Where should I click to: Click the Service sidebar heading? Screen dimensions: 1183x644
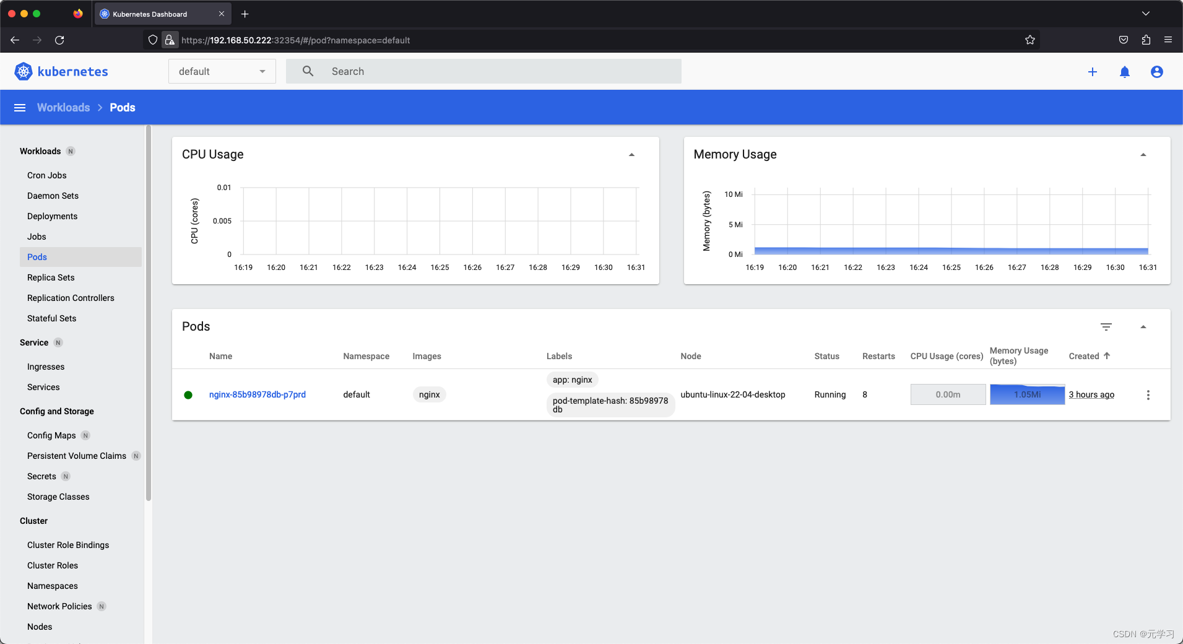click(x=34, y=342)
